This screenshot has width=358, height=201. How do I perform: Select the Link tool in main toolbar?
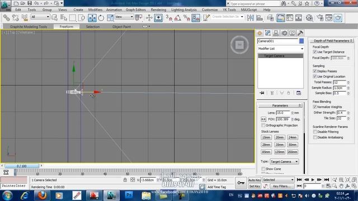pos(6,18)
